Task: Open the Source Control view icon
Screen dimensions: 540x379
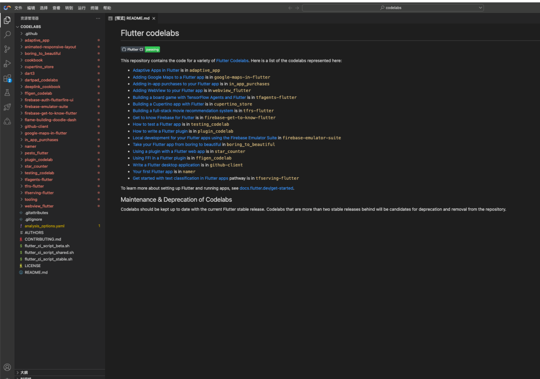Action: [7, 49]
